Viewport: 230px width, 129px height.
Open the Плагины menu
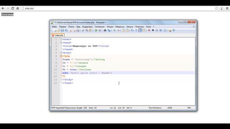[x=139, y=27]
